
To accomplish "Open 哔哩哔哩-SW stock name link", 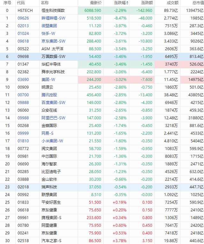I will 53,18.
